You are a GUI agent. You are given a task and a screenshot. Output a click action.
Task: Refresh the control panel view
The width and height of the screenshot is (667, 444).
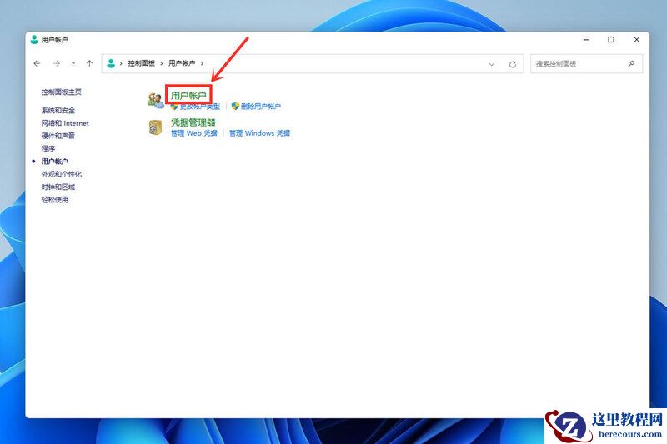click(513, 64)
